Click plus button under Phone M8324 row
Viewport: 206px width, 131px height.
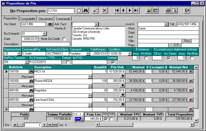coord(123,85)
